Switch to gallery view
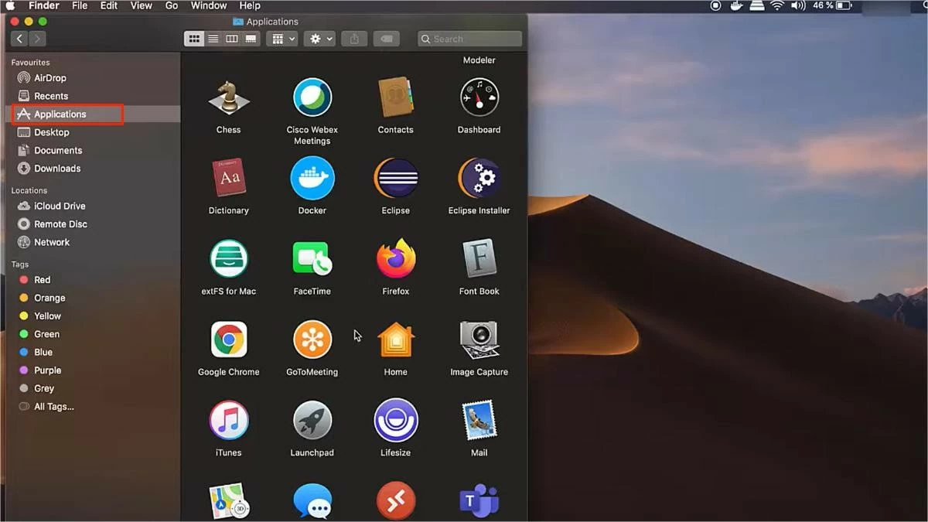The image size is (928, 522). (x=250, y=38)
